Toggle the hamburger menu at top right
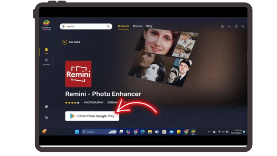This screenshot has height=156, width=277. tap(222, 26)
